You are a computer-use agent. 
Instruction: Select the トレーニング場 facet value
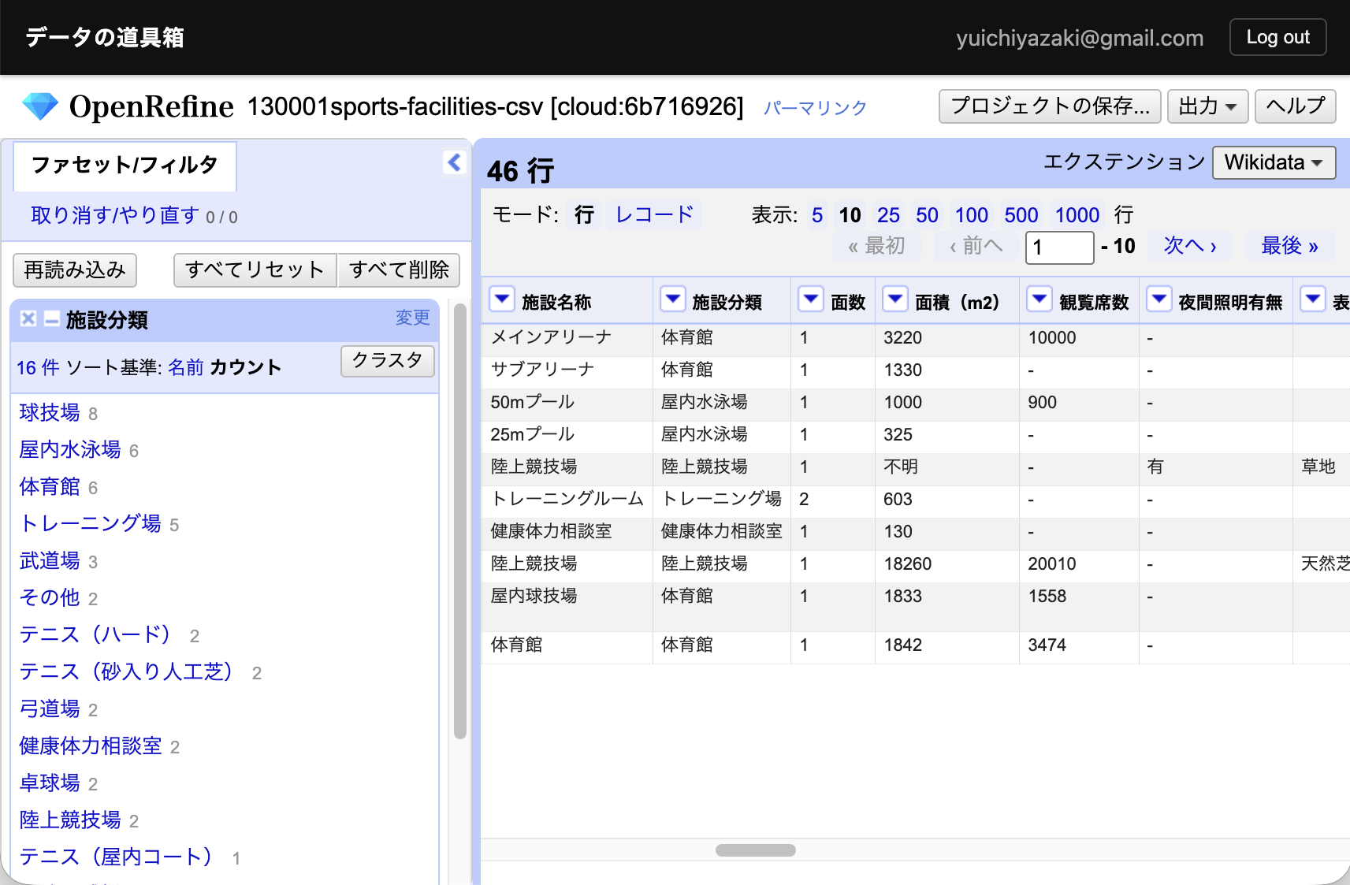pyautogui.click(x=91, y=523)
